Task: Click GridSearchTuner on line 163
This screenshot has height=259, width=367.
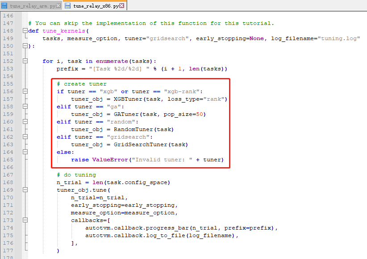Action: 141,145
